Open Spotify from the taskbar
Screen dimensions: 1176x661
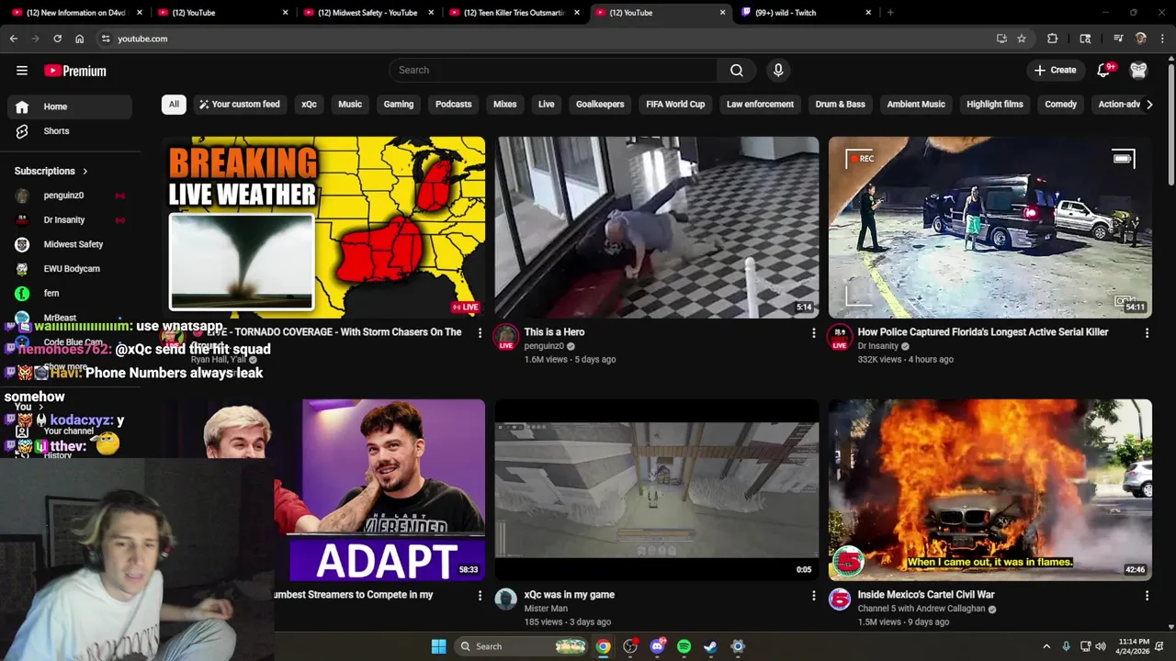[684, 646]
